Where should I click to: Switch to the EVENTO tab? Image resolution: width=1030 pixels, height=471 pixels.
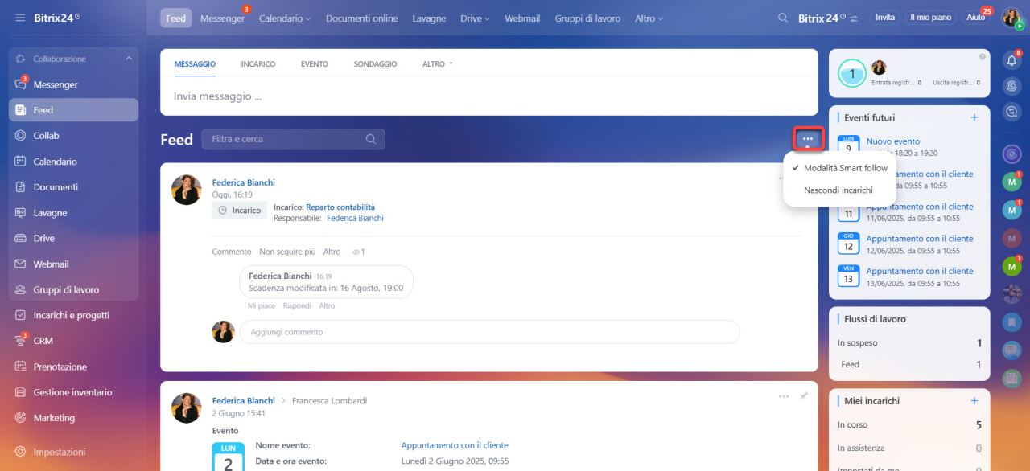[315, 64]
